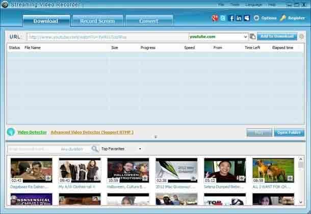Image resolution: width=311 pixels, height=214 pixels.
Task: Click the 'ALL I WANT FOR CH...' title
Action: 271,186
